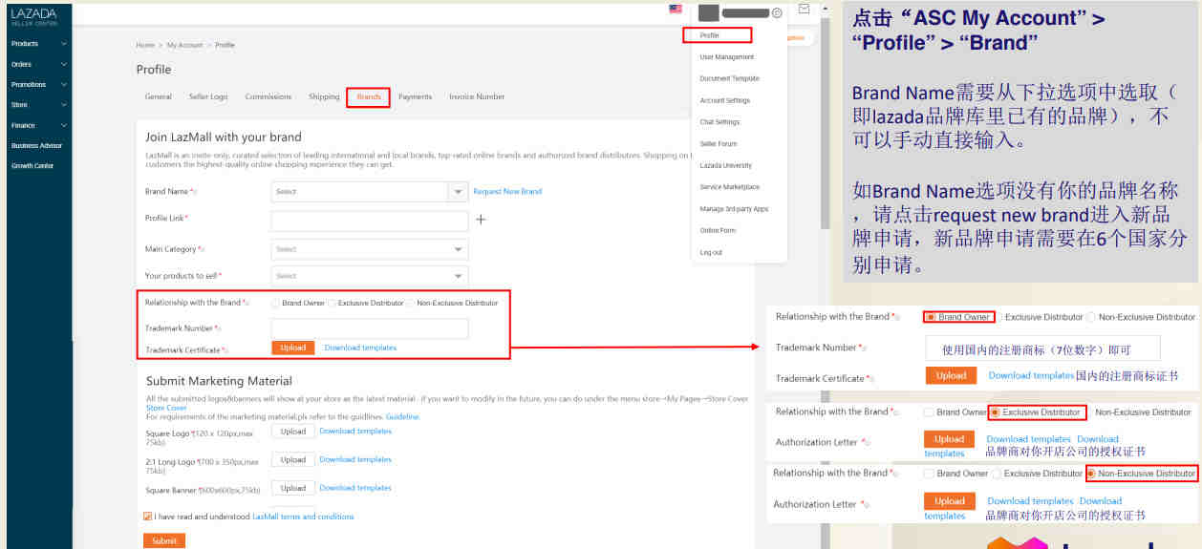Click the filled Non-Exclusive Distributor radio in enlarged example
This screenshot has width=1202, height=549.
click(x=1091, y=474)
